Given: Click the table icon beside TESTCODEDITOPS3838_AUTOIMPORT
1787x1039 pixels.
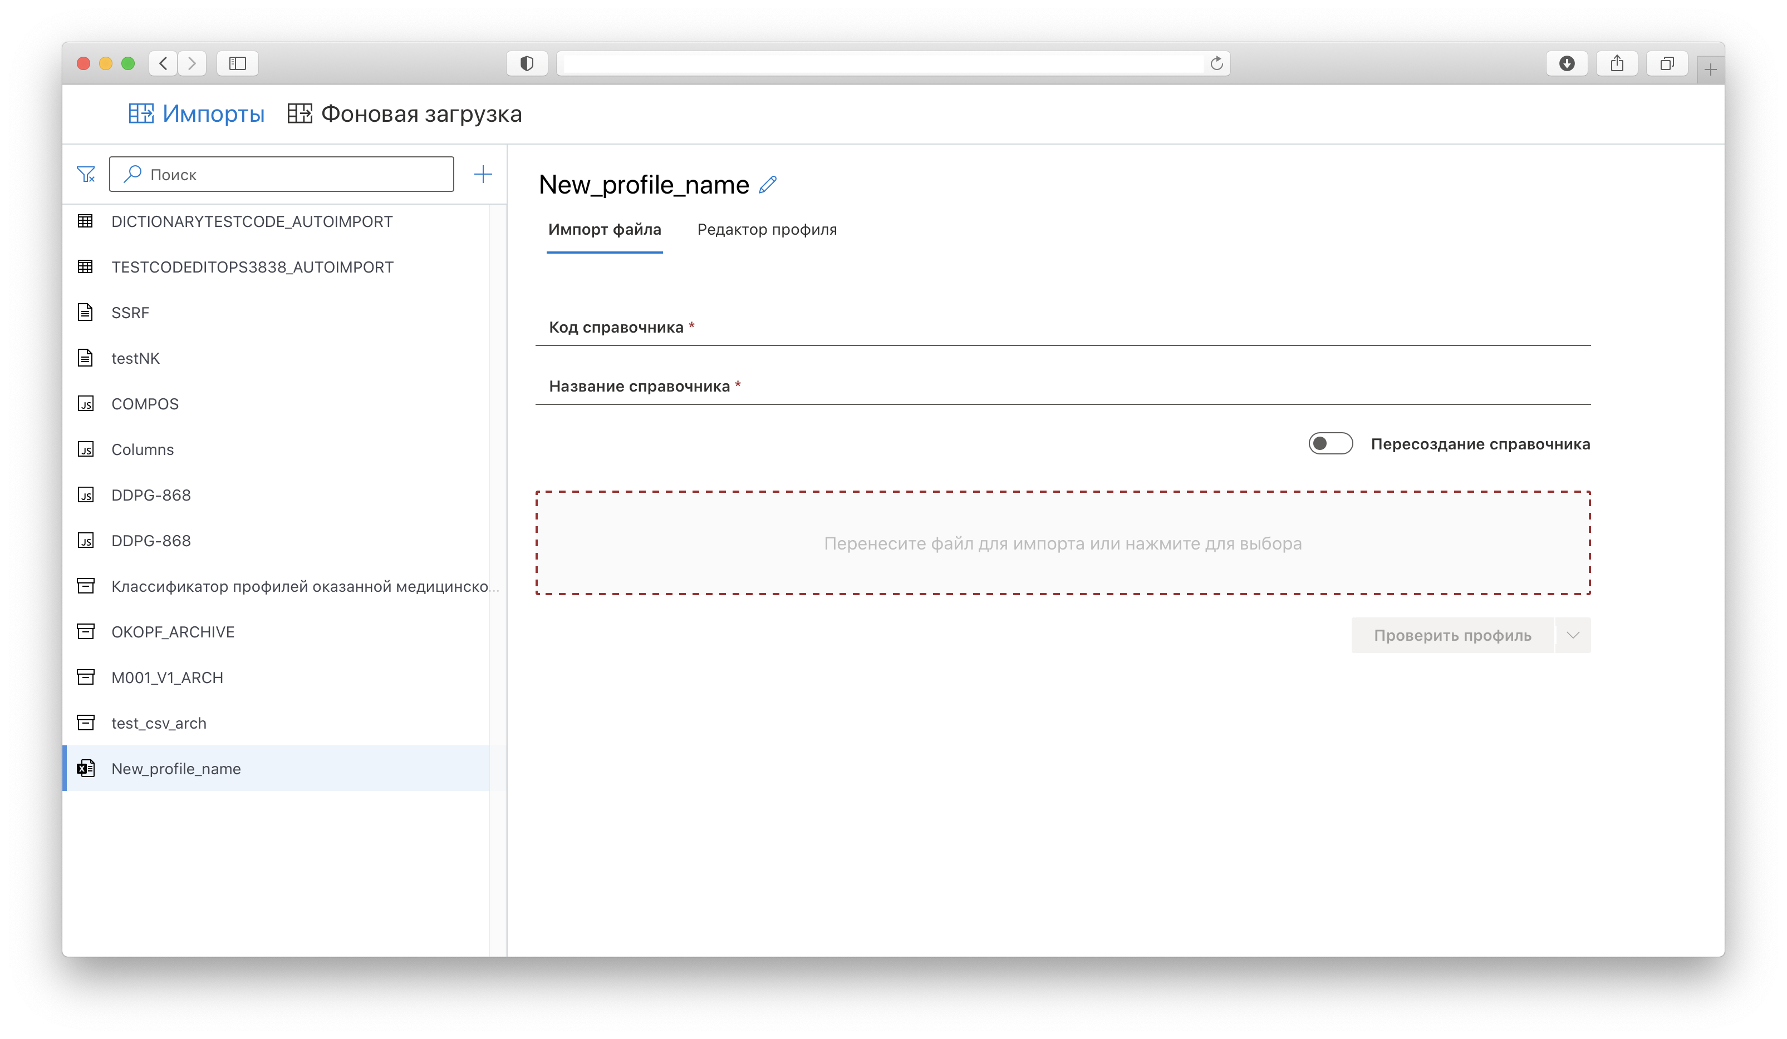Looking at the screenshot, I should pyautogui.click(x=85, y=267).
